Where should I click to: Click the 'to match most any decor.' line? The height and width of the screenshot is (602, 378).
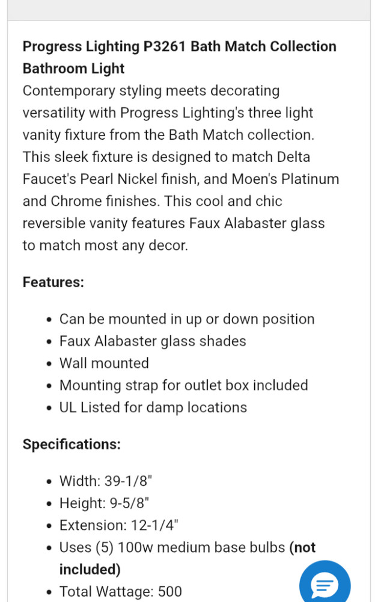click(x=105, y=246)
